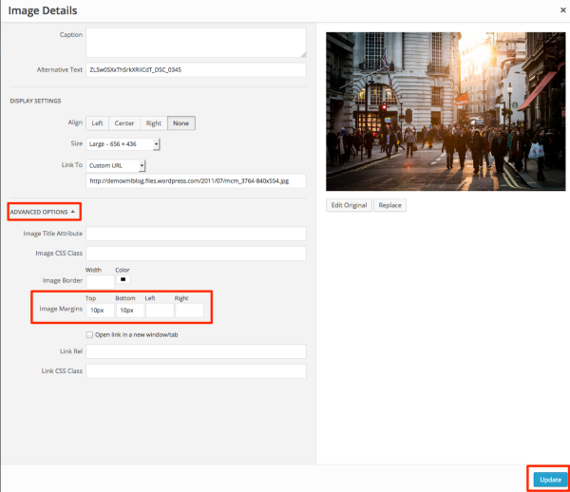Align the image Center
The width and height of the screenshot is (570, 492).
click(x=124, y=123)
